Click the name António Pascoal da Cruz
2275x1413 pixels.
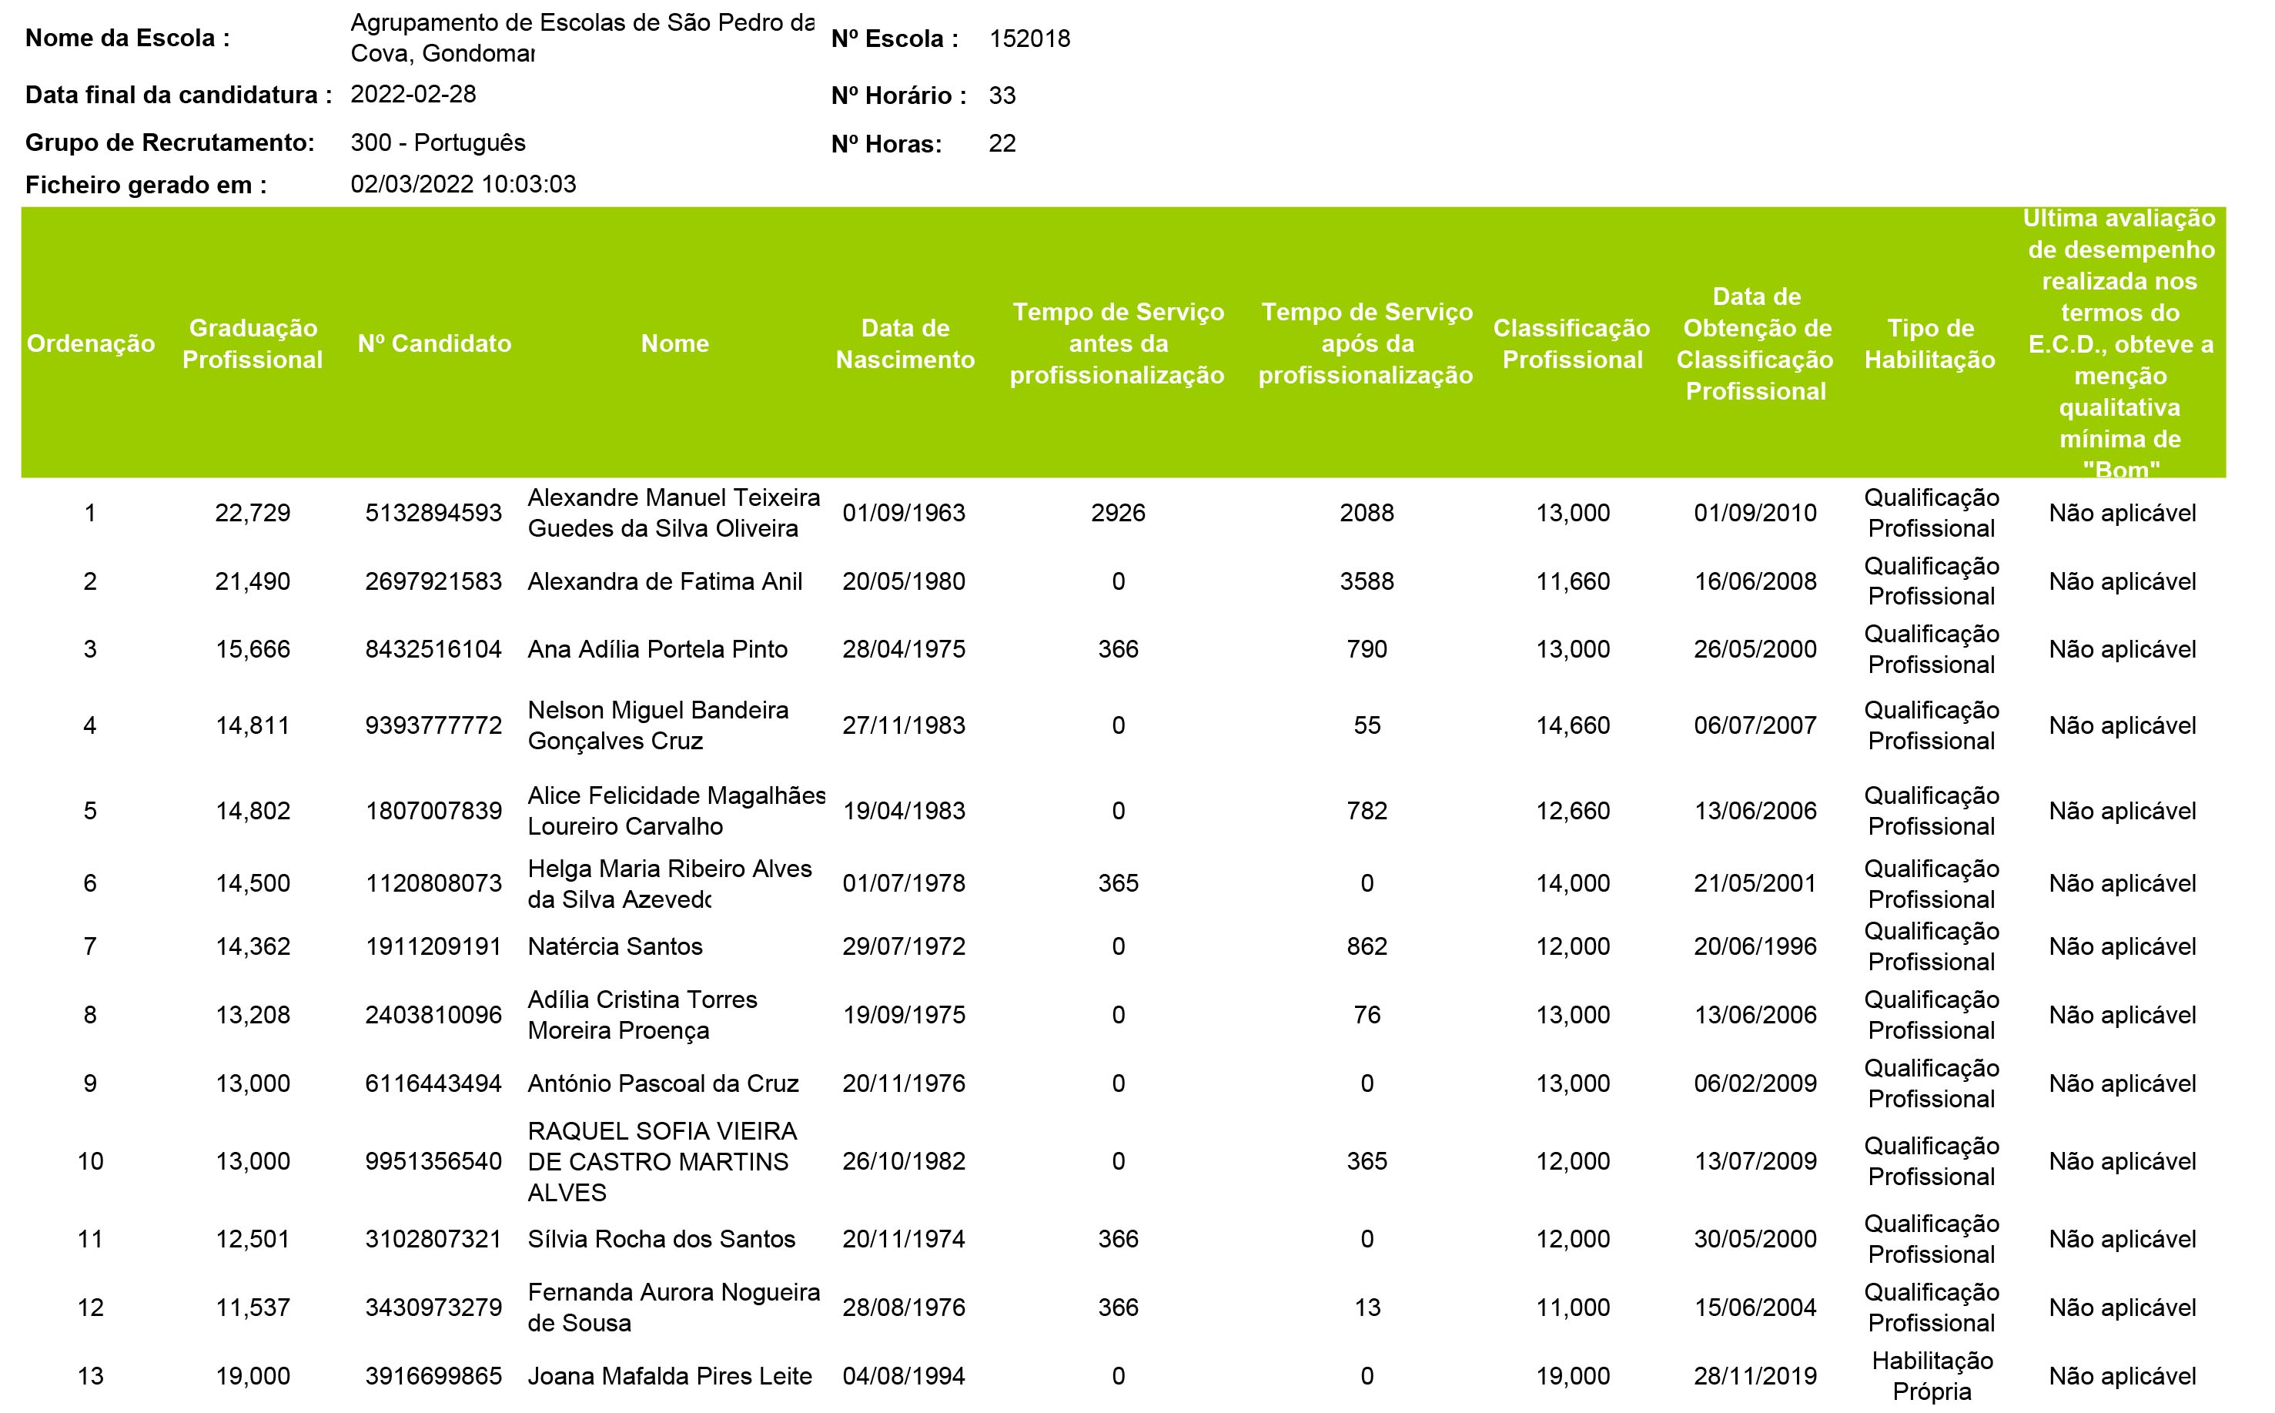(662, 1084)
